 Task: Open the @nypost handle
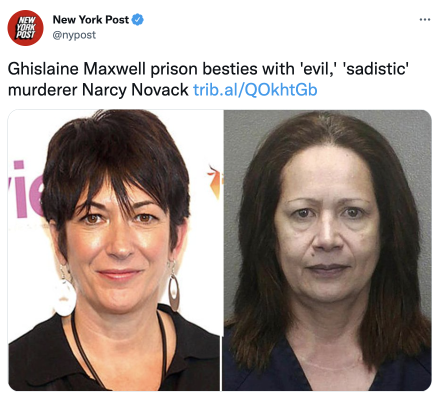click(74, 35)
